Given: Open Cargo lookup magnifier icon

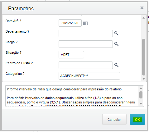Looking at the screenshot, I should click(116, 44).
